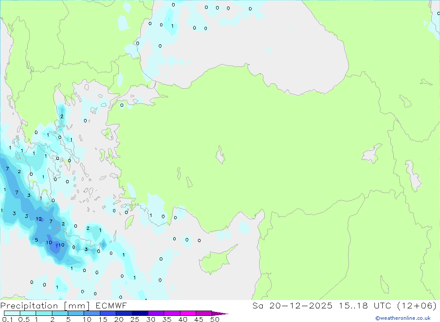Choose the 35–40 mm purple legend box

click(x=172, y=313)
